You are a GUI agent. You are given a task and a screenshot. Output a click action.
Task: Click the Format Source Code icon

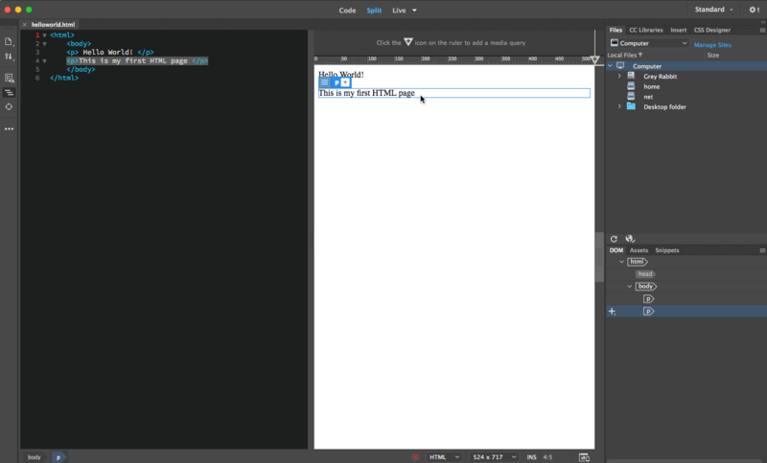[x=9, y=92]
